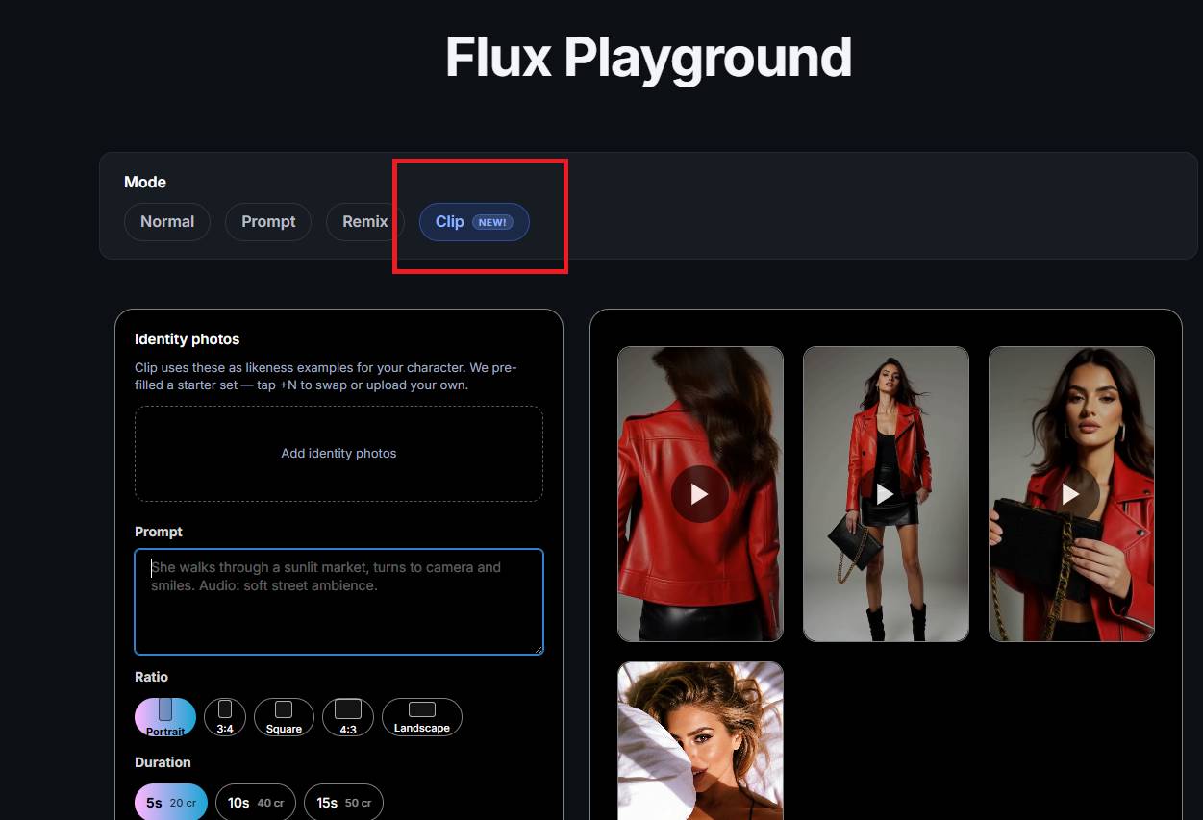The width and height of the screenshot is (1203, 820).
Task: Choose the 15s duration option
Action: pyautogui.click(x=343, y=803)
